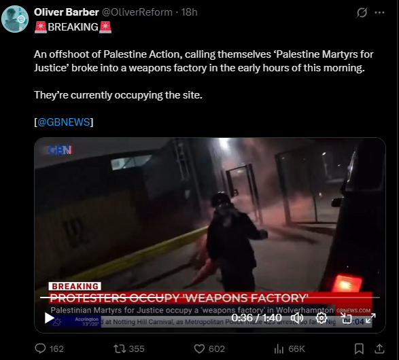399x360 pixels.
Task: Toggle picture-in-picture mode for video
Action: tap(346, 318)
